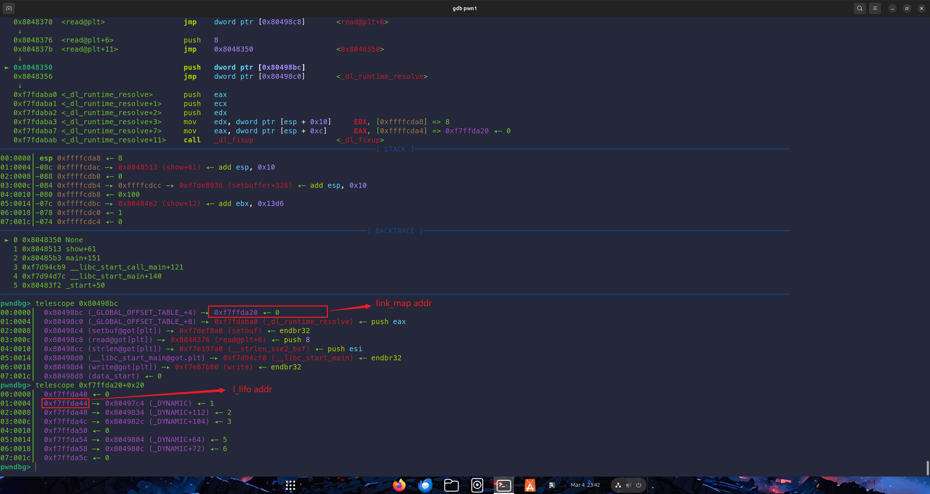This screenshot has width=930, height=494.
Task: Open new terminal tab button in titlebar
Action: (9, 8)
